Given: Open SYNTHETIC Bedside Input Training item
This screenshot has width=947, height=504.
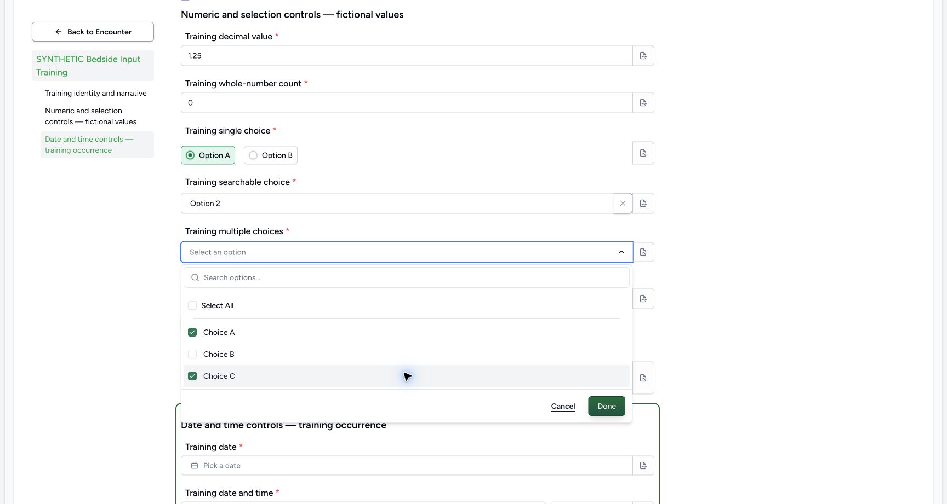Looking at the screenshot, I should (x=93, y=66).
